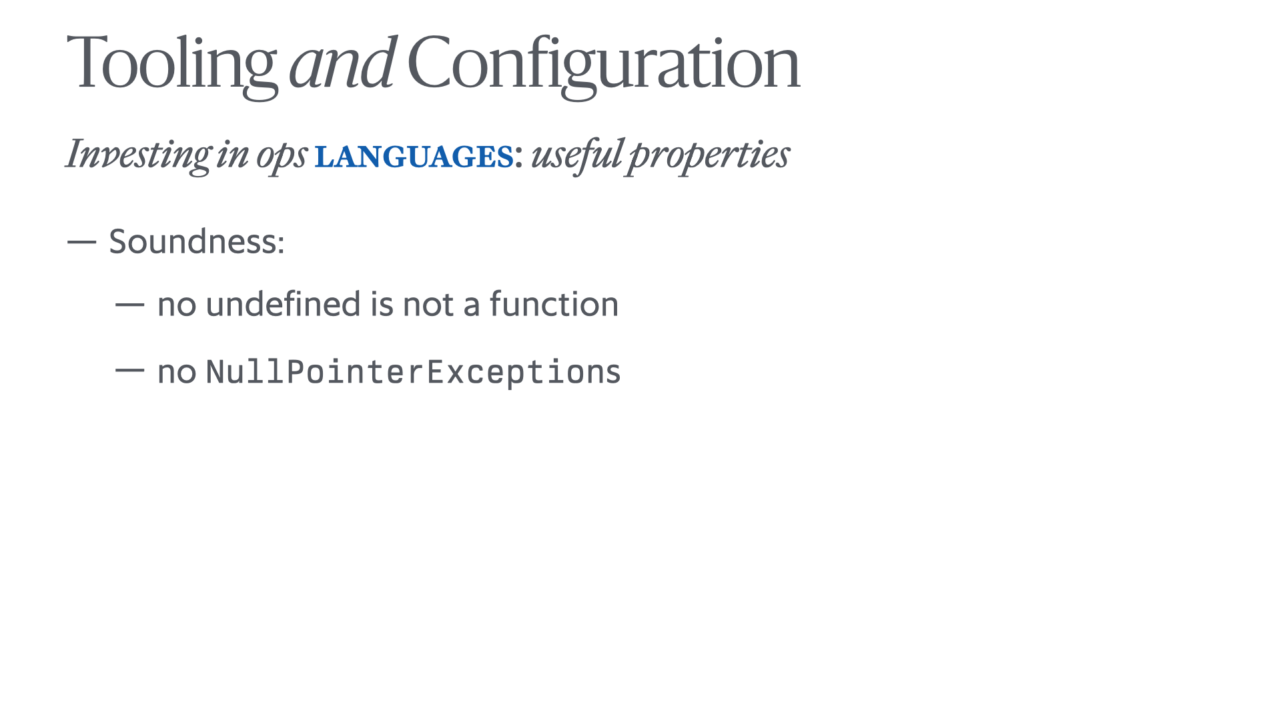Click 'no NullPointerExceptions' text
This screenshot has height=720, width=1281.
tap(388, 370)
